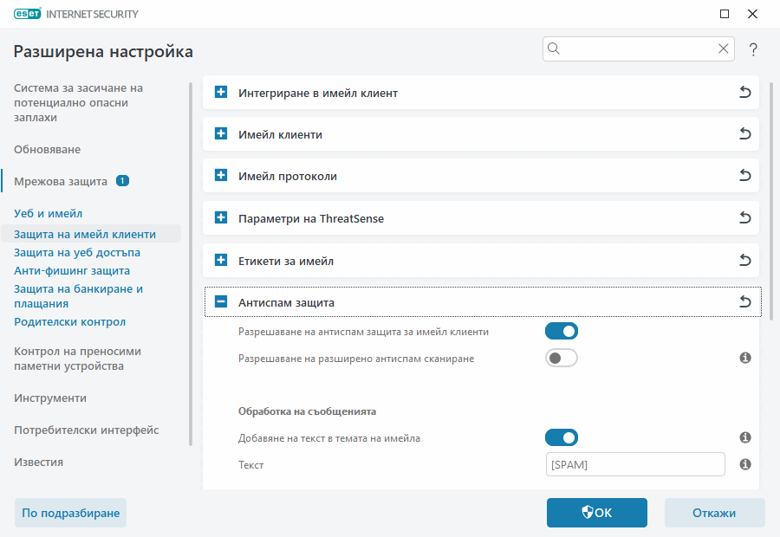Collapse the Антиспам защита section
The height and width of the screenshot is (537, 780).
pyautogui.click(x=221, y=302)
